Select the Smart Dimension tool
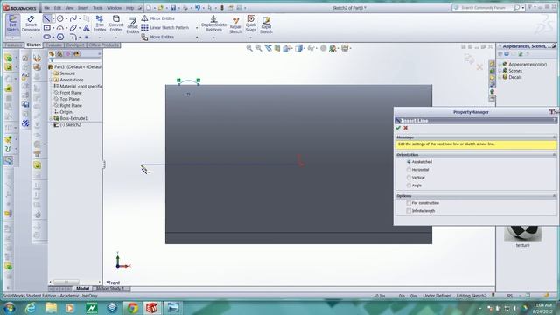The image size is (560, 315). (x=31, y=24)
